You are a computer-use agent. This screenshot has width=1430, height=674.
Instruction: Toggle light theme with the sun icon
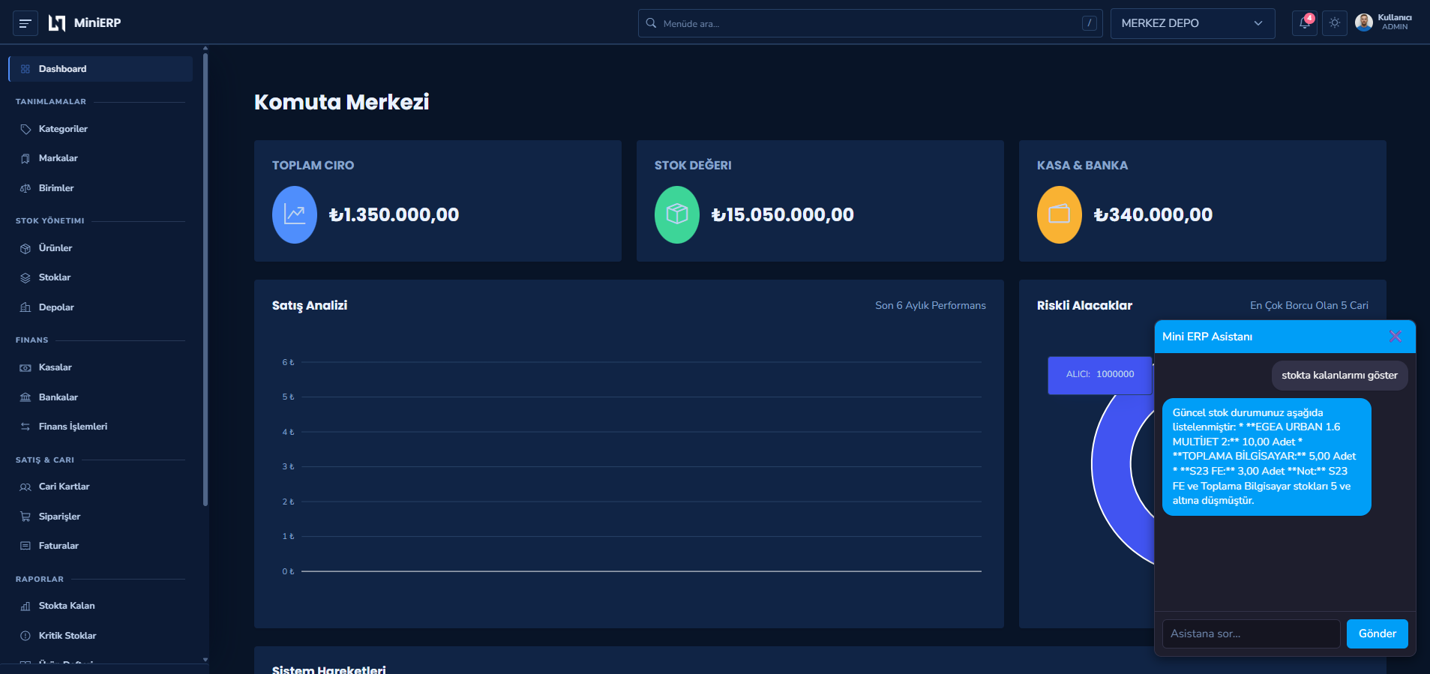1335,23
